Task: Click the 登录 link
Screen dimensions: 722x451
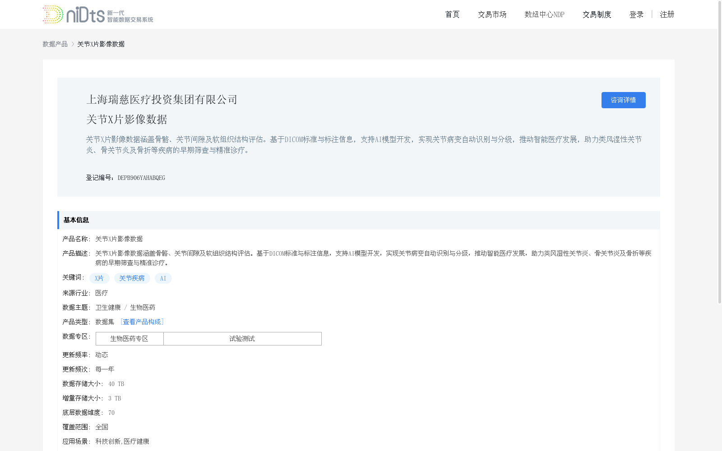Action: [636, 14]
